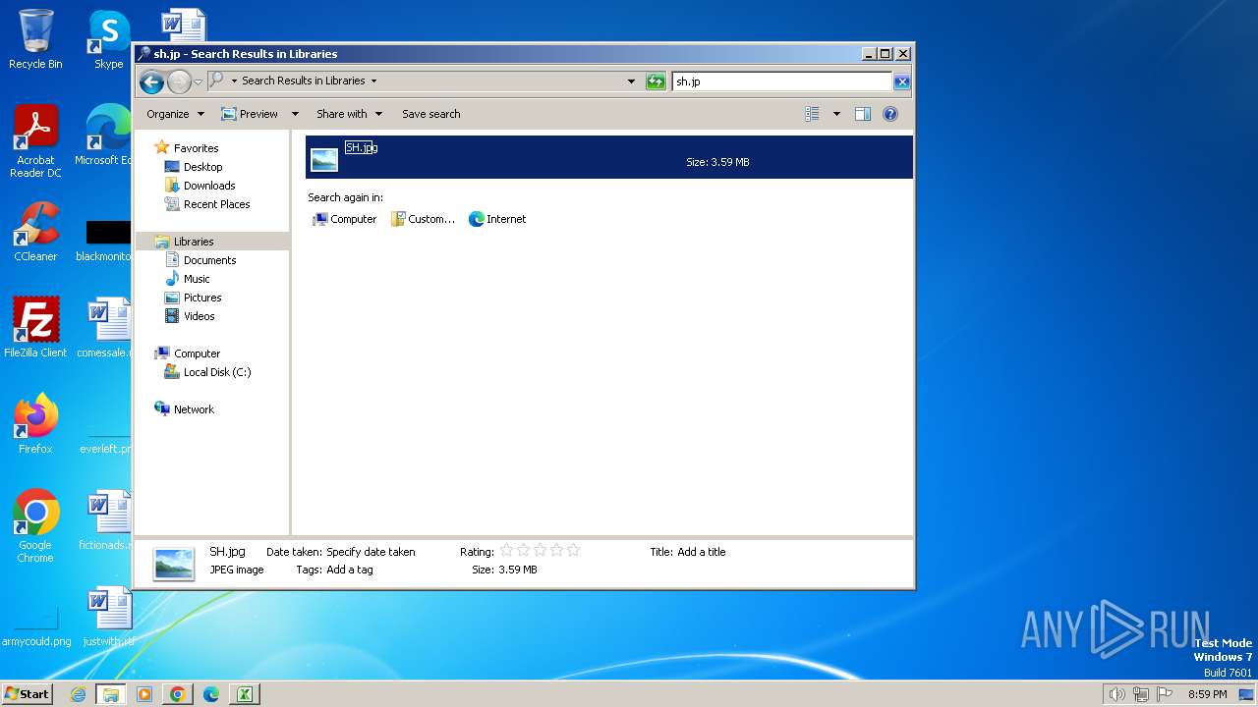Open Windows Media Player from taskbar
The height and width of the screenshot is (707, 1258).
(144, 694)
